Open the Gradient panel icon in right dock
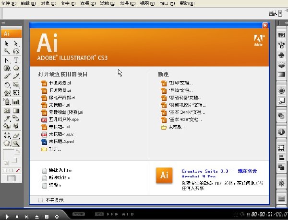The height and width of the screenshot is (220, 288). 281,75
